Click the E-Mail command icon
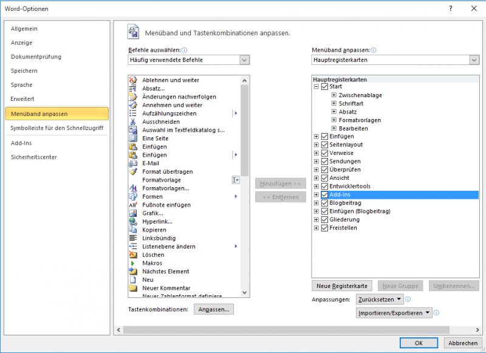 (x=133, y=163)
